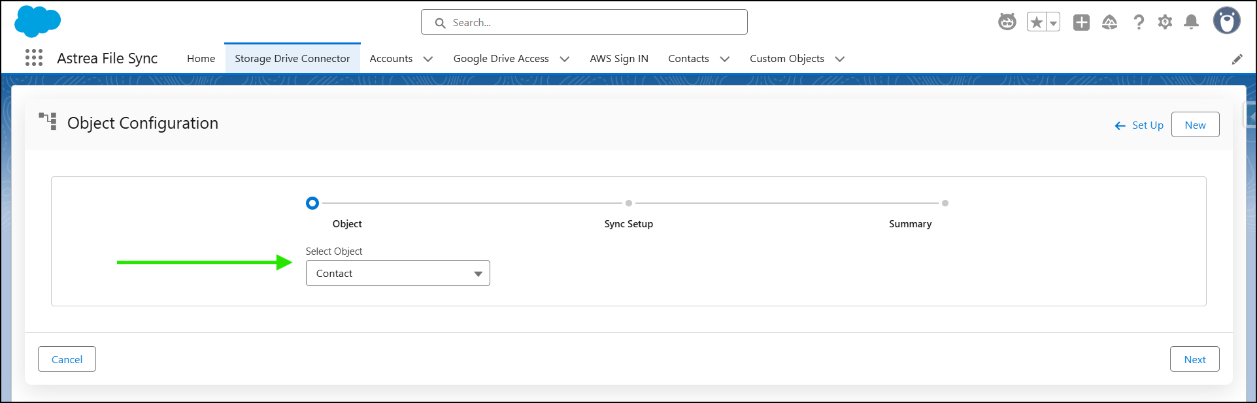Open the user profile avatar
Image resolution: width=1257 pixels, height=403 pixels.
coord(1227,21)
